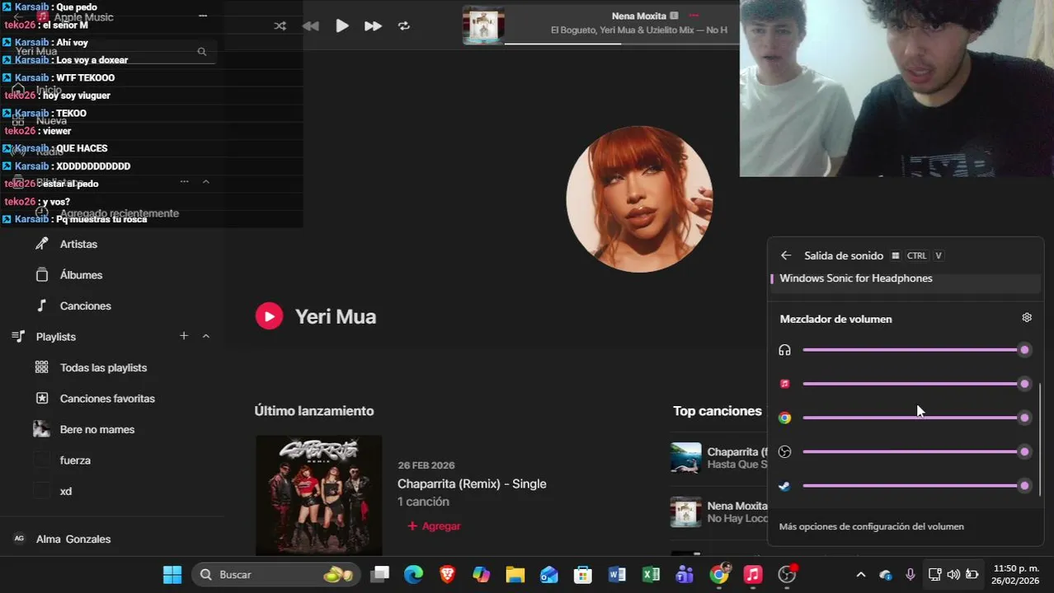Screen dimensions: 1054x593
Task: Adjust the Steam volume slider
Action: coord(915,486)
